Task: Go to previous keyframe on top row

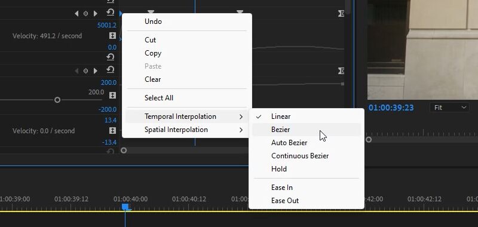Action: tap(76, 13)
